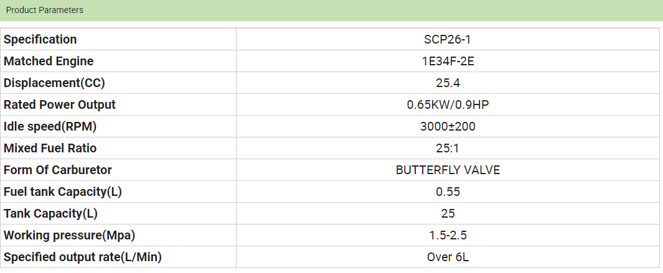Click the 25:1 ratio value

click(448, 148)
